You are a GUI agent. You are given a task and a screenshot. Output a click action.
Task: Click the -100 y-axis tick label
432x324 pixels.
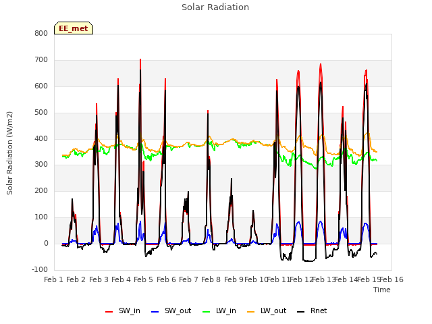(40, 270)
